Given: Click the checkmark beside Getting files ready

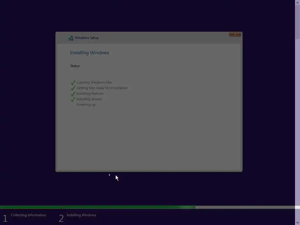Looking at the screenshot, I should (73, 88).
